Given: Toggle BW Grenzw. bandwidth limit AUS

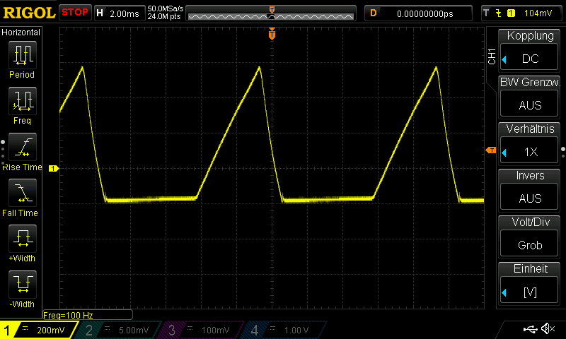Looking at the screenshot, I should click(x=529, y=97).
